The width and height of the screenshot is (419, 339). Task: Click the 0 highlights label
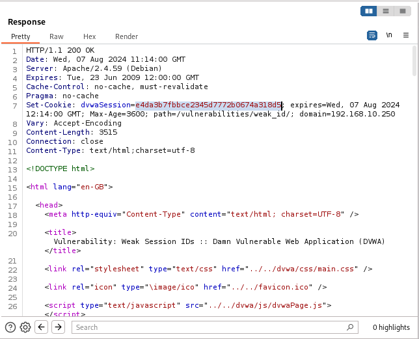pos(391,327)
